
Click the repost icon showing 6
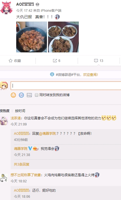55,61
